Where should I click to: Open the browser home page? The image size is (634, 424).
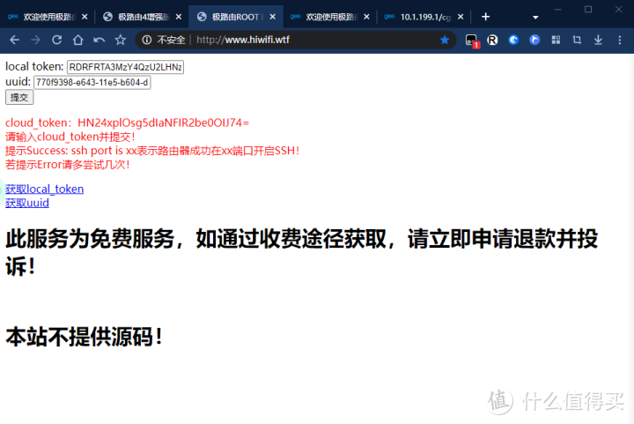[x=78, y=40]
